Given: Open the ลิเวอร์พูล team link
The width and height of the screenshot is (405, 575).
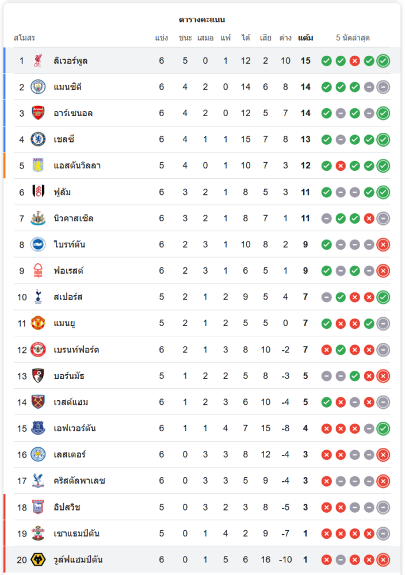Looking at the screenshot, I should point(70,60).
